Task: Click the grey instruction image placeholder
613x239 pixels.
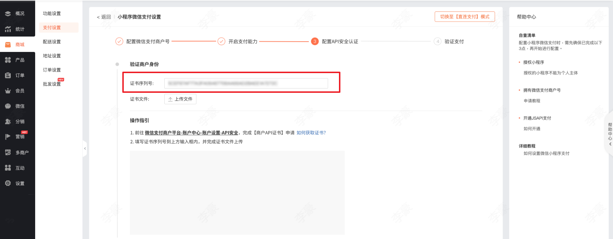Action: point(237,193)
